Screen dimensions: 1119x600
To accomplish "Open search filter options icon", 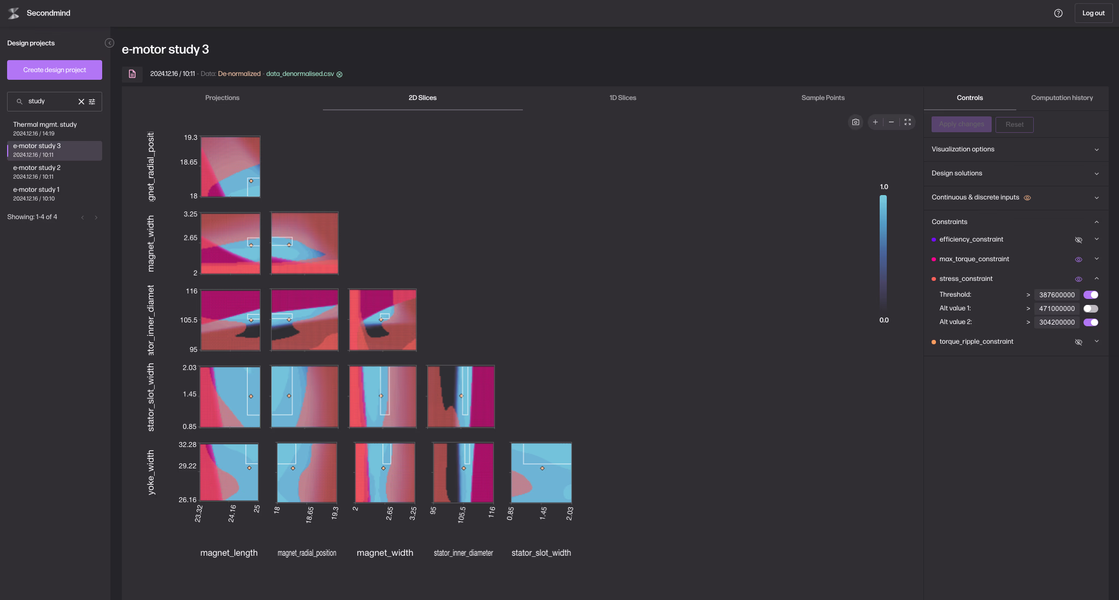I will coord(92,102).
